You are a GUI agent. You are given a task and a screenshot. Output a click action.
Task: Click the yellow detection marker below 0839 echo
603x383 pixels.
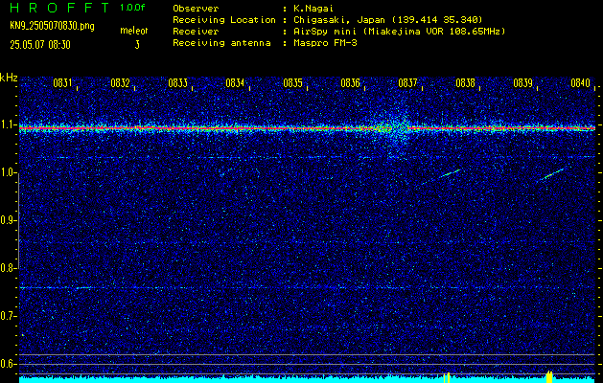(549, 377)
